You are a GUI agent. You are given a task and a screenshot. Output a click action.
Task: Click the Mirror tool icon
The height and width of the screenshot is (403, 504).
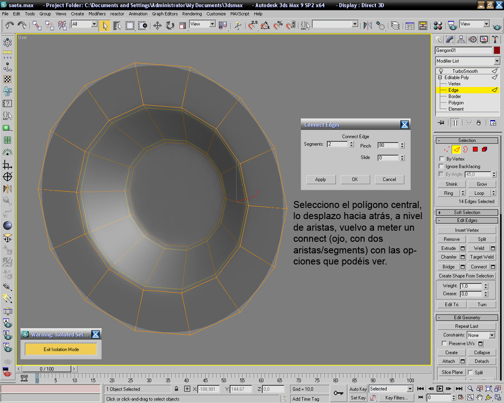[x=368, y=25]
